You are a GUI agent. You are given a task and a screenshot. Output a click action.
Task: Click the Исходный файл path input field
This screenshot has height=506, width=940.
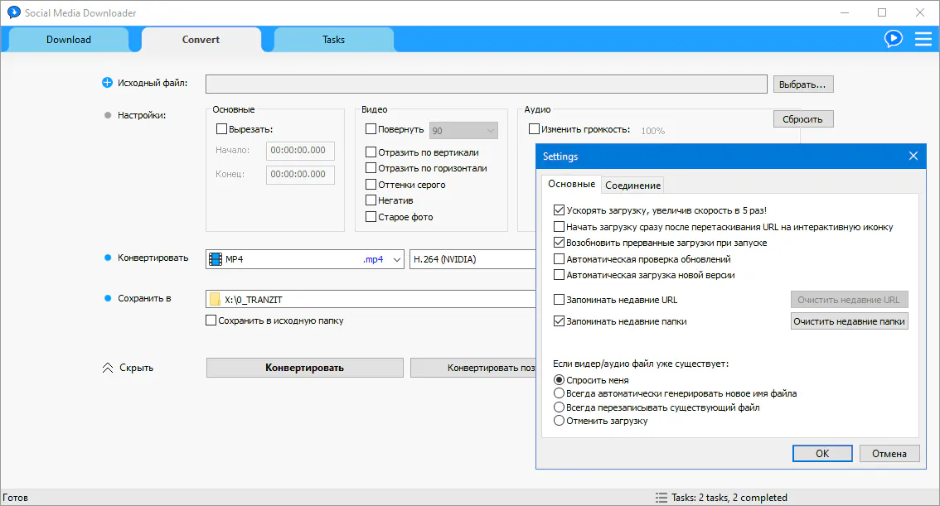[x=486, y=84]
